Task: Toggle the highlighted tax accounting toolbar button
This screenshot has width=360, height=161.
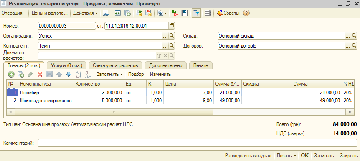Action: (x=196, y=13)
